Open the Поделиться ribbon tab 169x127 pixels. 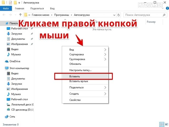click(37, 8)
